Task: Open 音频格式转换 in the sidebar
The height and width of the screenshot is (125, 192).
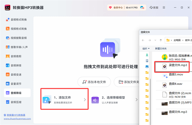Action: [x=16, y=20]
